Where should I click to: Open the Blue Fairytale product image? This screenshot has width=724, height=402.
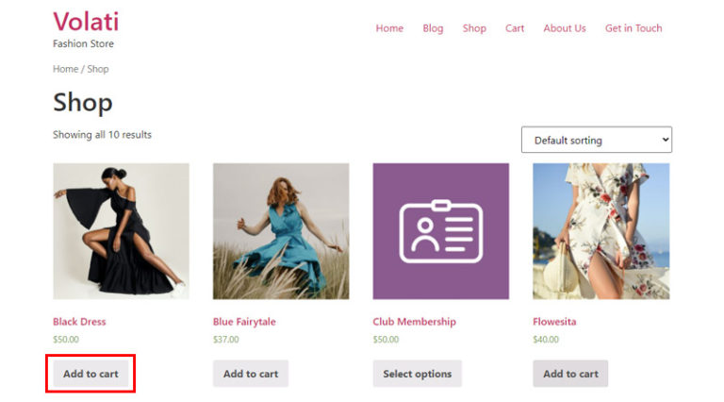281,231
